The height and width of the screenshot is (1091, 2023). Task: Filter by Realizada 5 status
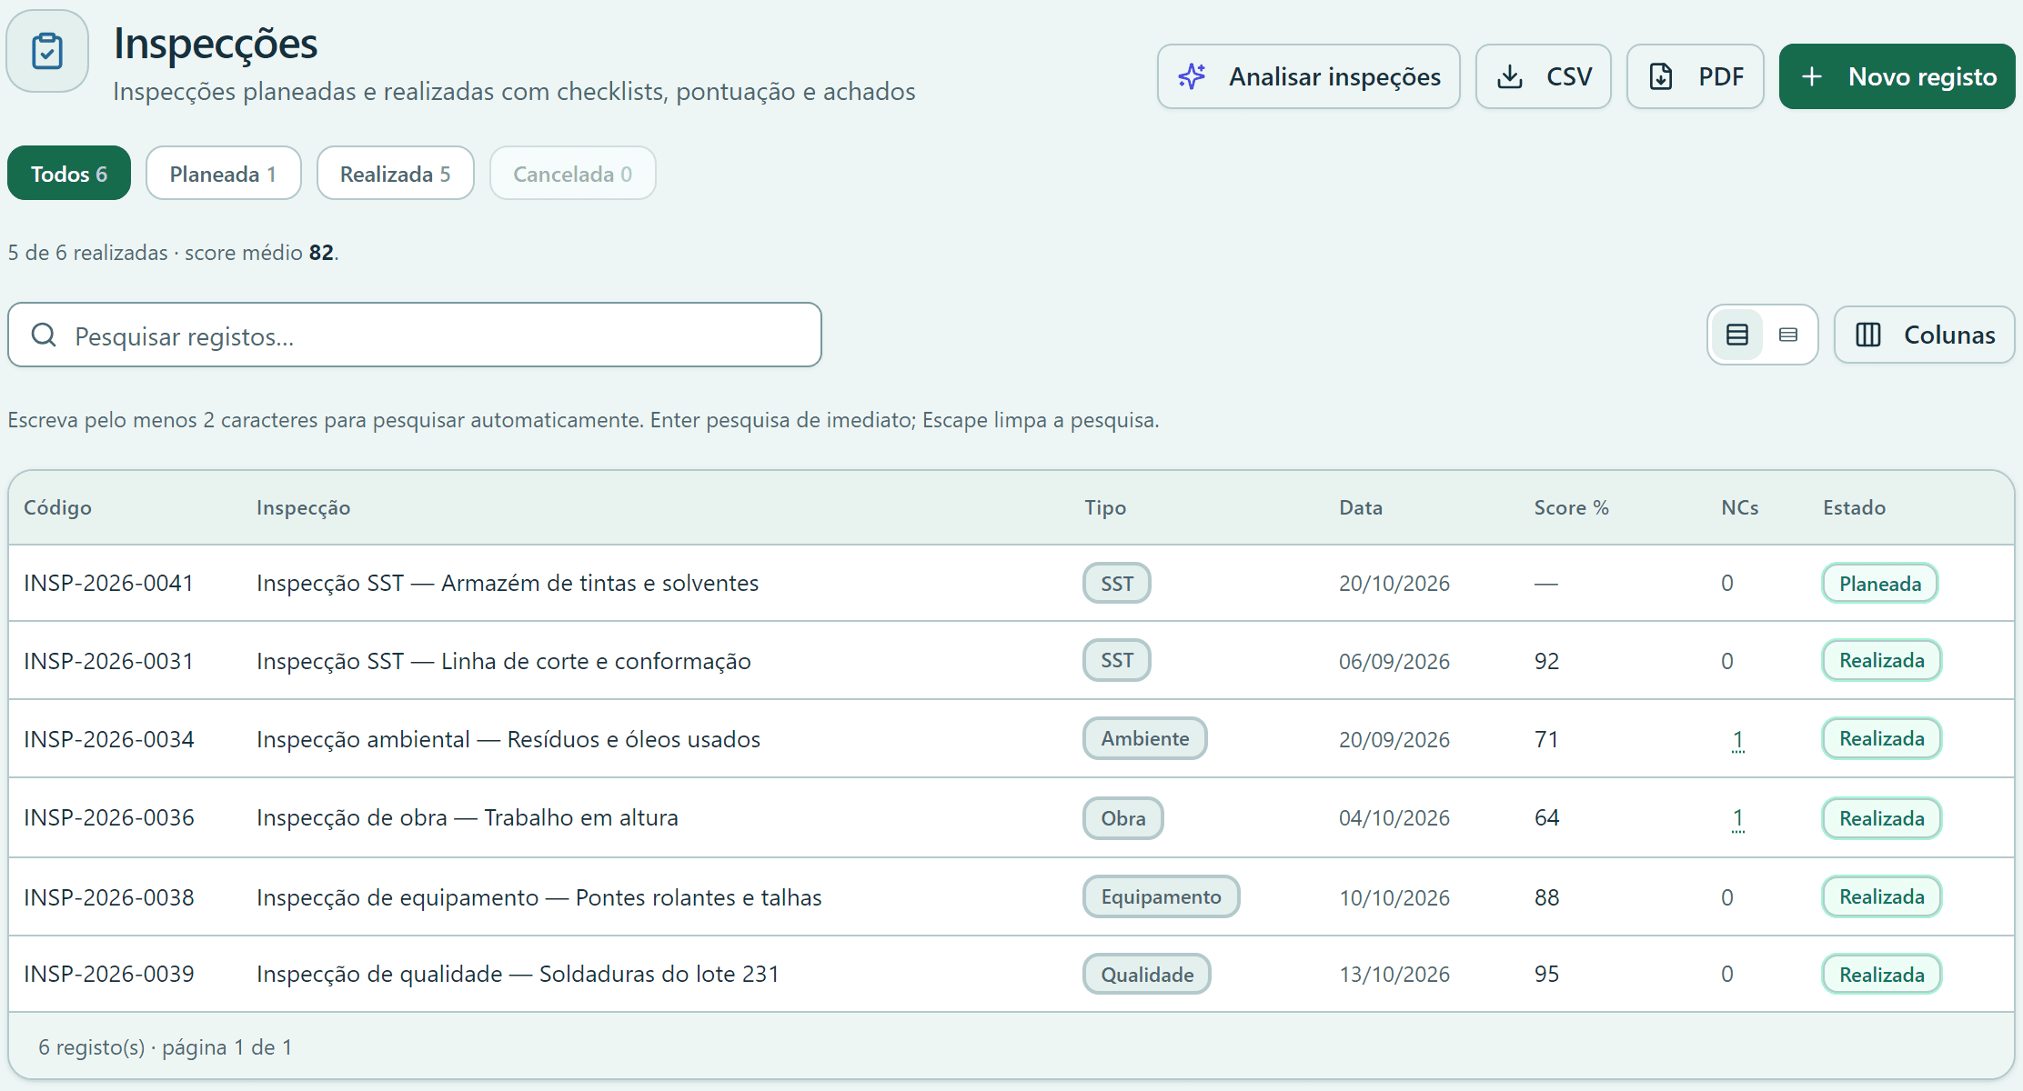coord(395,173)
